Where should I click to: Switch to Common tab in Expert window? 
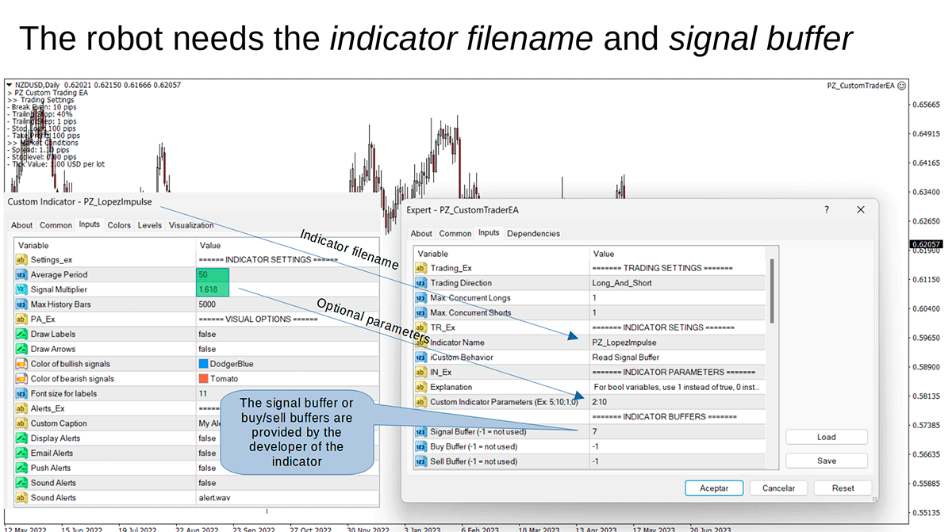(x=455, y=234)
